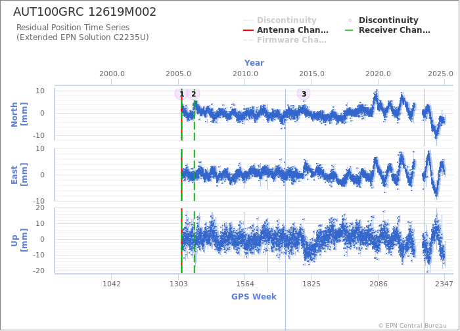This screenshot has height=331, width=460.
Task: Click the red antenna change line in Up panel
Action: pos(181,240)
